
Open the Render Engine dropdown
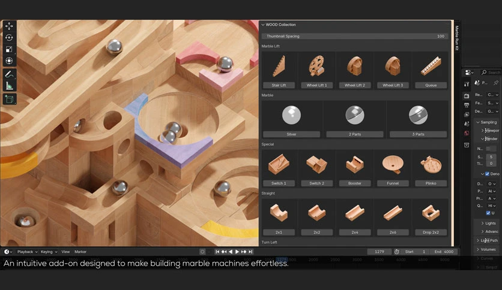[493, 95]
